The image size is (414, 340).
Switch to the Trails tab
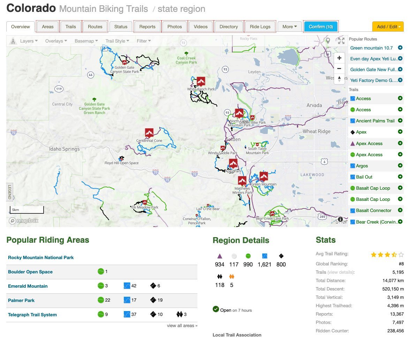pos(70,27)
